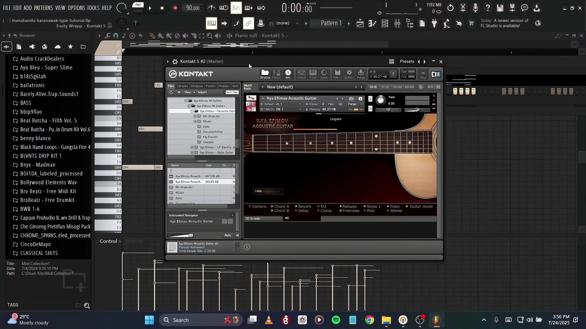This screenshot has width=586, height=329.
Task: Select the Guitar mode option dot
Action: tap(407, 207)
